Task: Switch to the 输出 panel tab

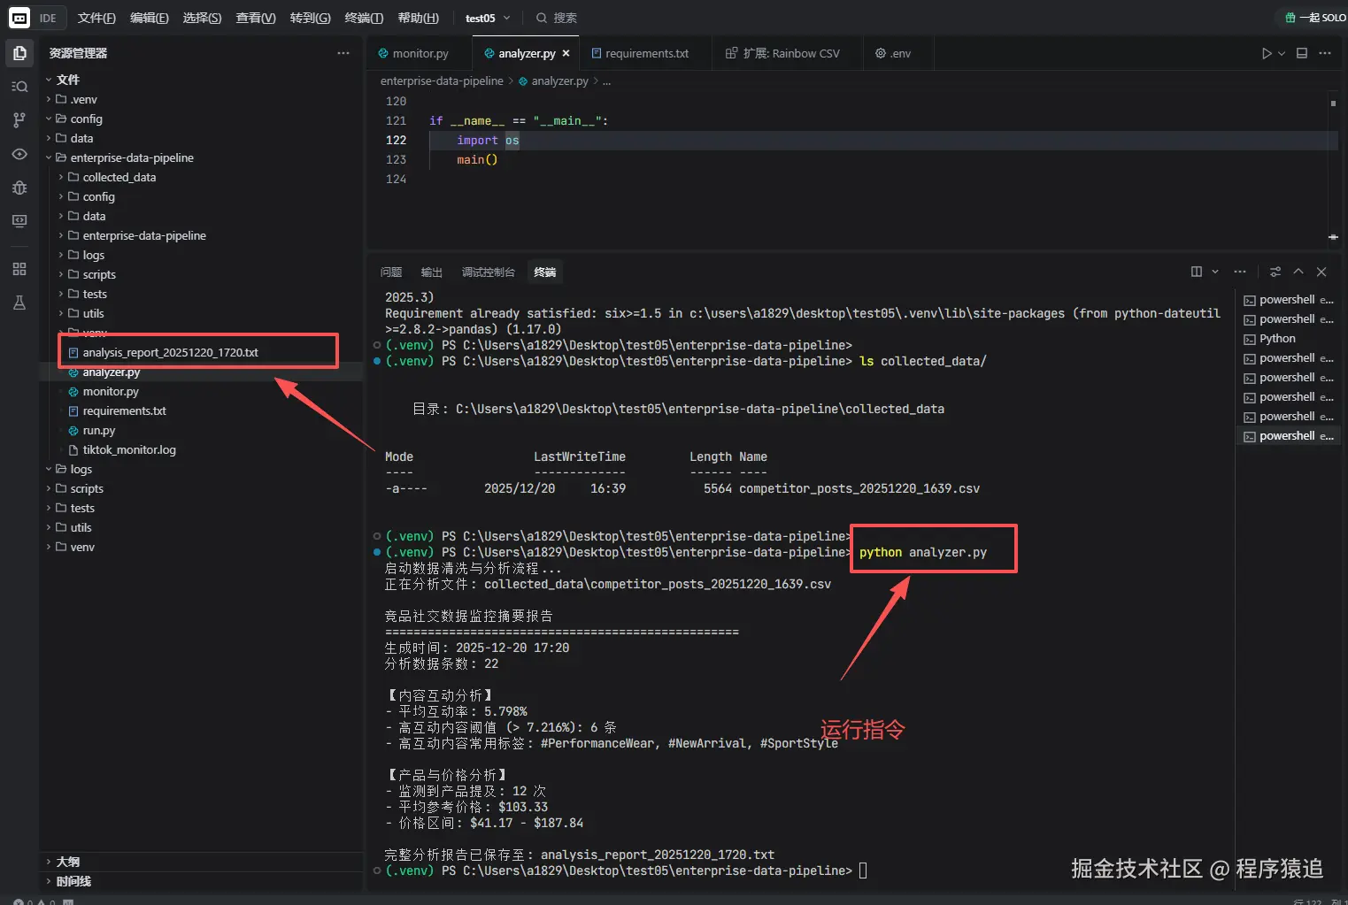Action: 431,272
